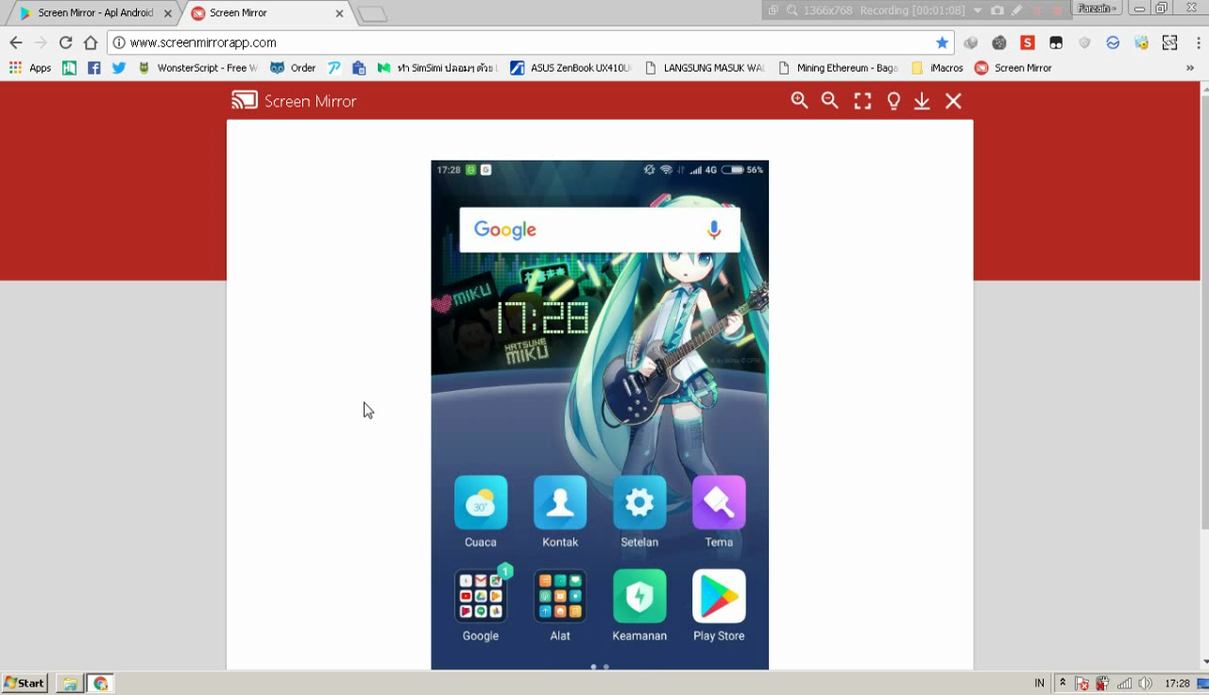Open the Screen Mirror bookmark in bookmarks bar
Screen dimensions: 1209x695
click(1013, 68)
